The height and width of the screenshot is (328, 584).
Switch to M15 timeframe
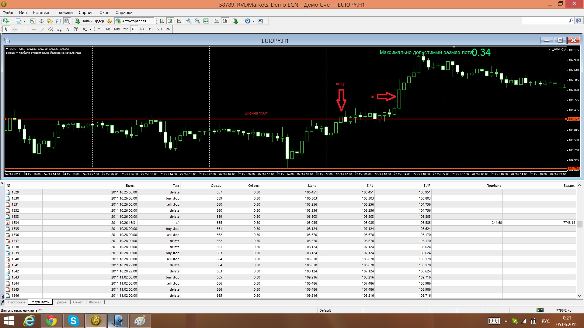coord(117,29)
